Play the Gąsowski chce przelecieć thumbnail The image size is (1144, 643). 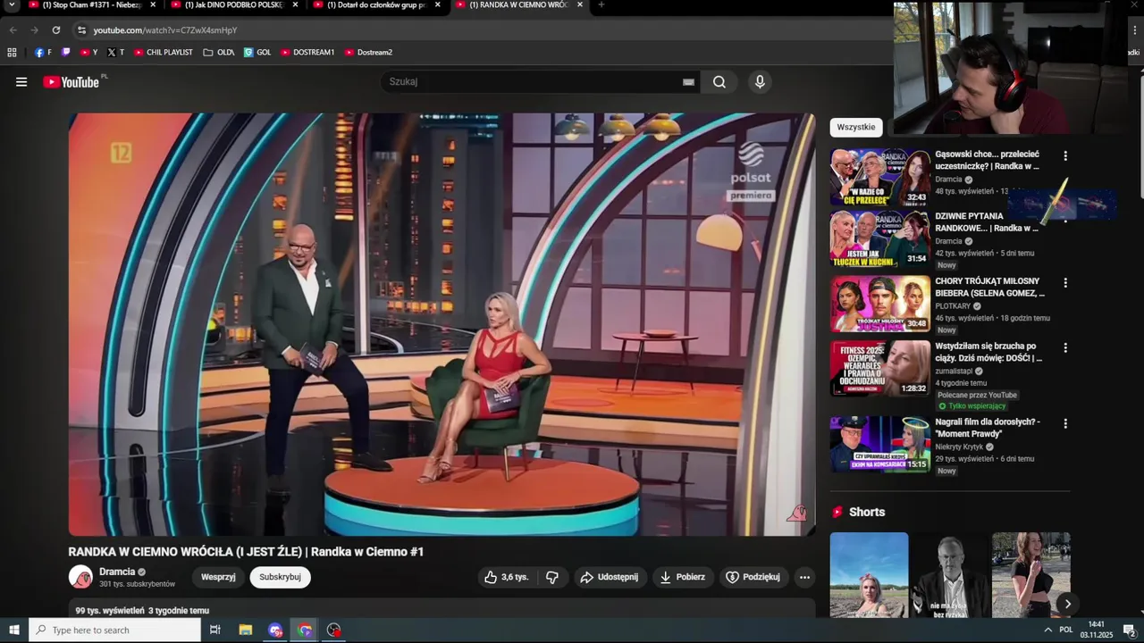point(880,177)
